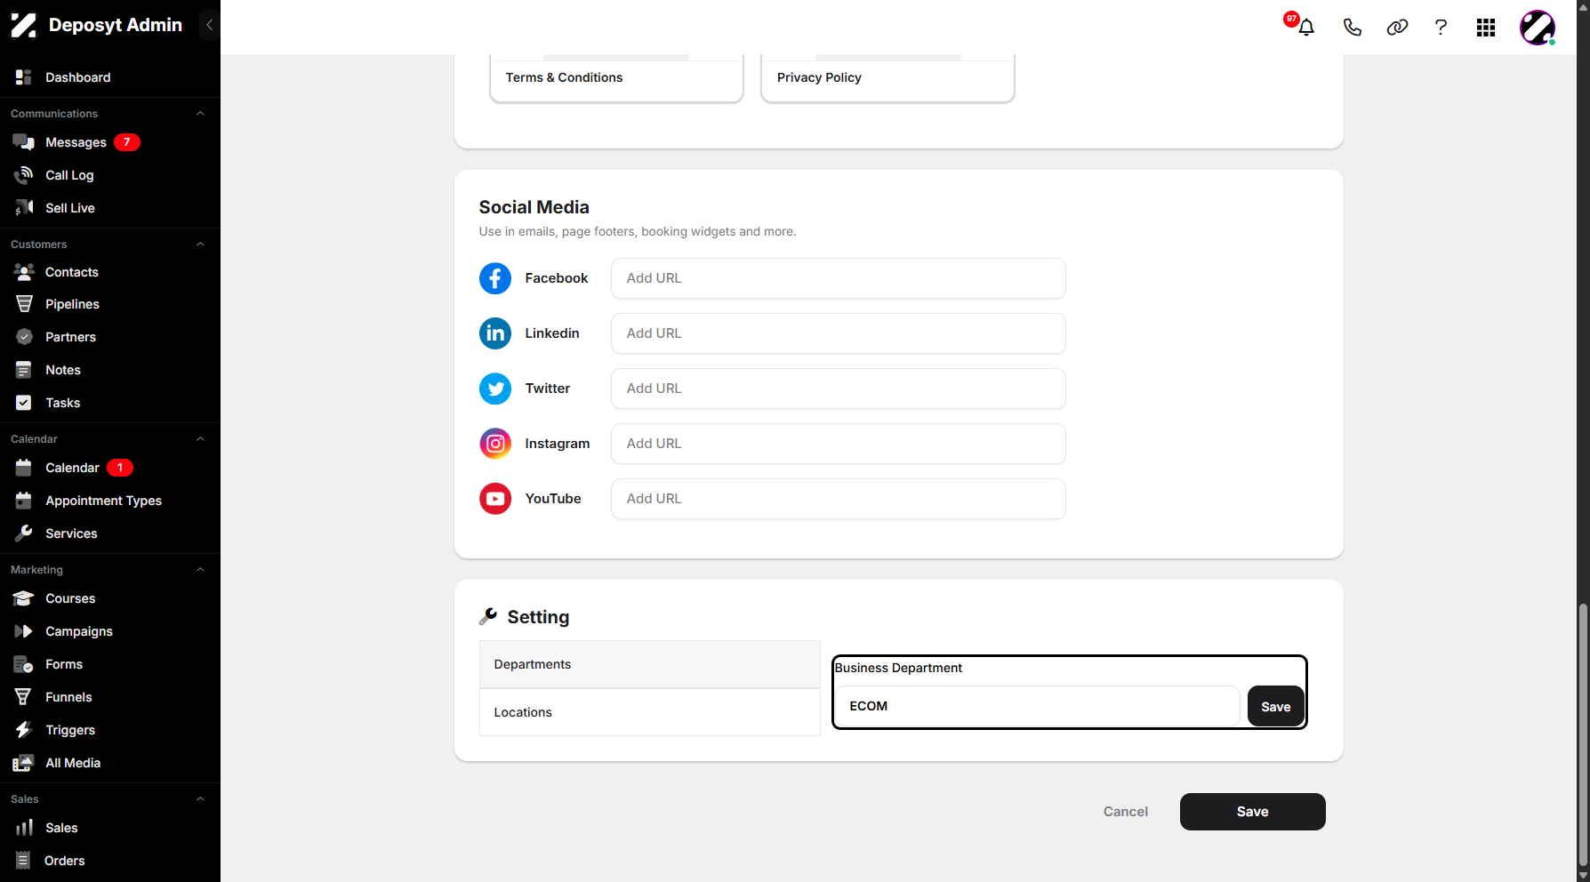Collapse the sidebar with the arrow button
Screen dimensions: 1590x882
pyautogui.click(x=209, y=25)
